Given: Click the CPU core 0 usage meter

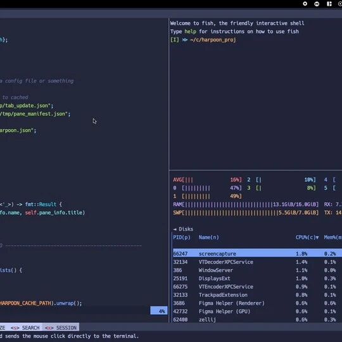Looking at the screenshot, I should (x=207, y=188).
